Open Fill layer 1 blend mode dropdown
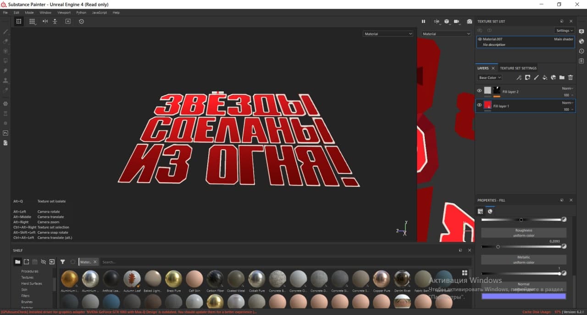587x315 pixels. (x=567, y=103)
